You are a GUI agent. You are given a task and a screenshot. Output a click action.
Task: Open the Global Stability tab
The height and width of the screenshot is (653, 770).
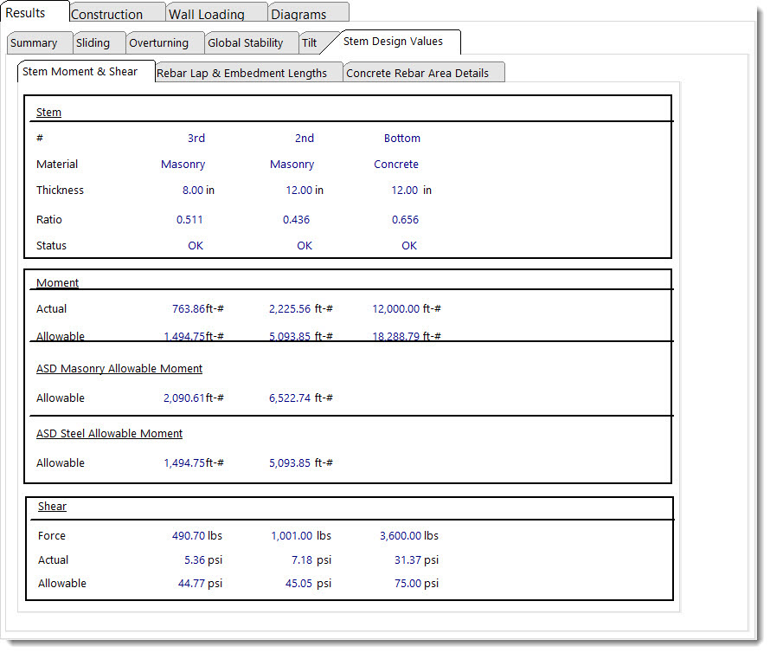coord(246,43)
